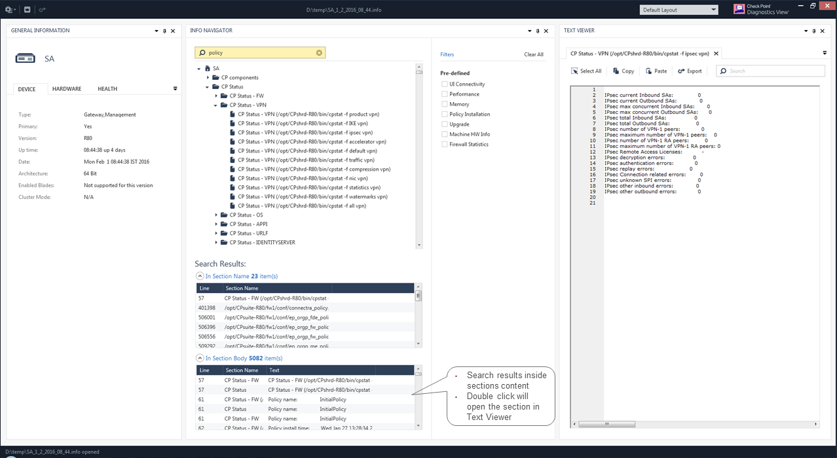The height and width of the screenshot is (458, 837).
Task: Open the Text Viewer tab list menu
Action: [x=825, y=53]
